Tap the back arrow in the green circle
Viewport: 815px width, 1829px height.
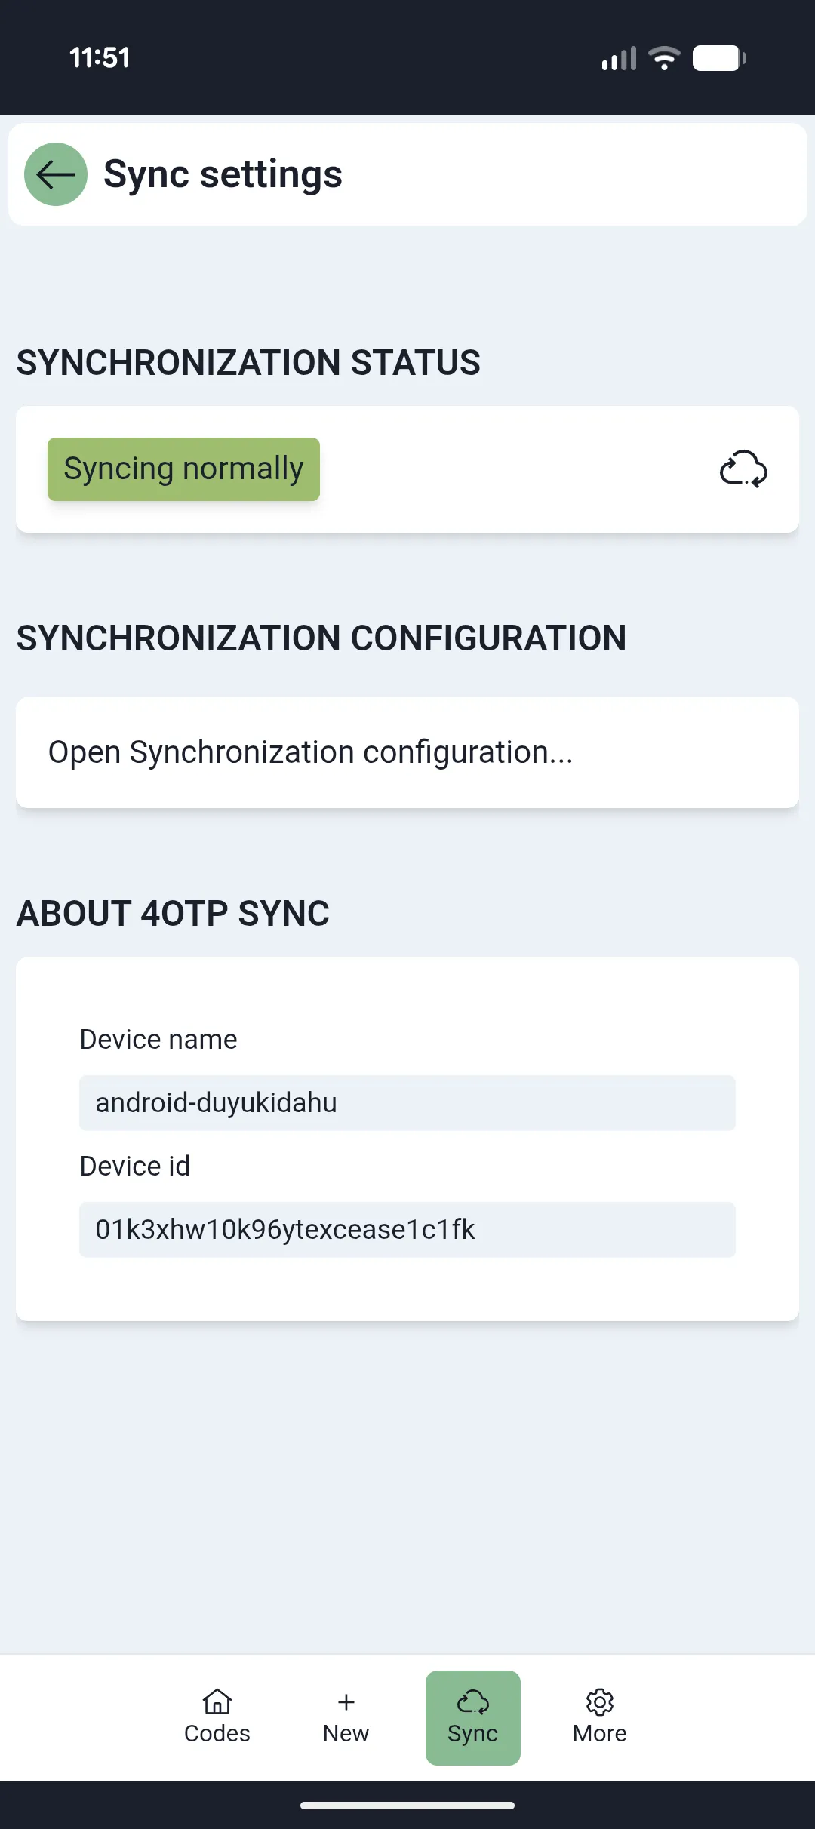click(54, 174)
